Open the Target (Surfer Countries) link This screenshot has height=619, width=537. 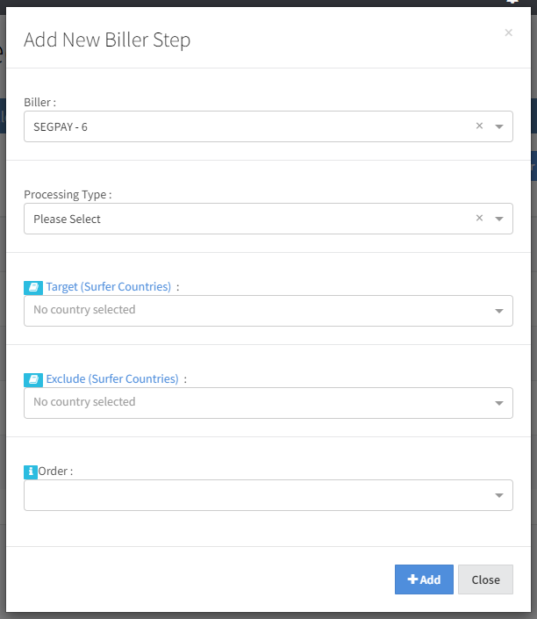108,287
